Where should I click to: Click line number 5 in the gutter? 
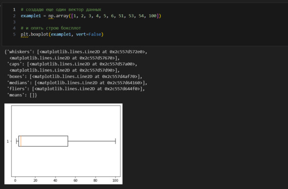pyautogui.click(x=14, y=35)
